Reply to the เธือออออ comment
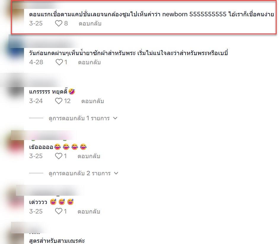Viewport: 279px width, 244px height. tap(89, 156)
